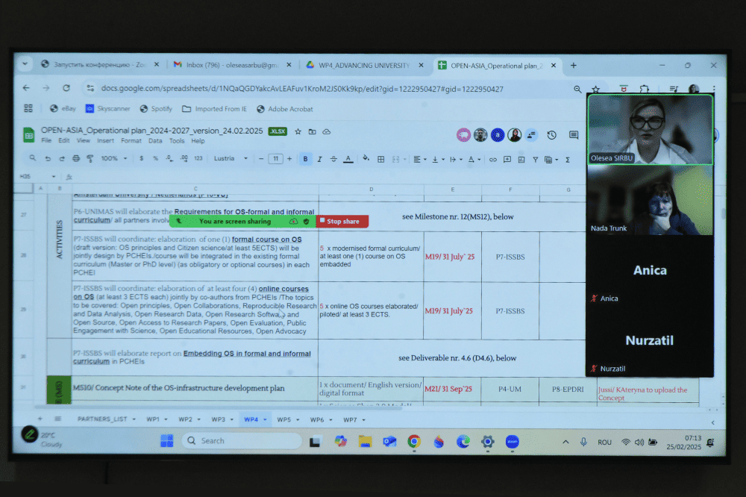Screen dimensions: 746x497
Task: Click the taskbar Search box
Action: (242, 441)
